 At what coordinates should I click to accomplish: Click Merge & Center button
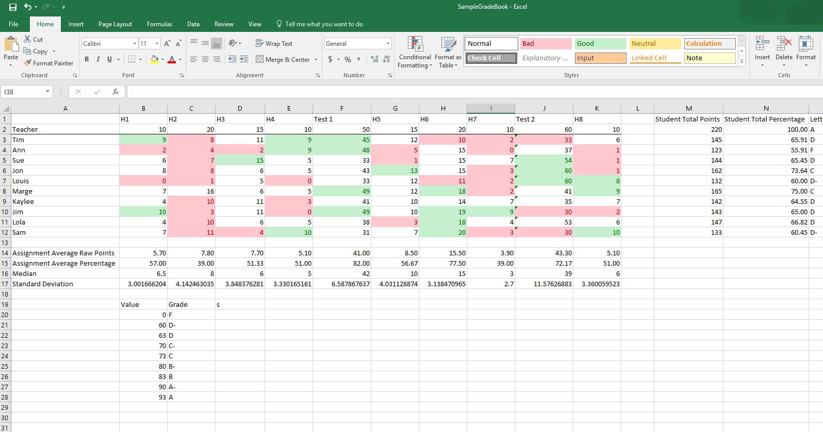pos(283,60)
